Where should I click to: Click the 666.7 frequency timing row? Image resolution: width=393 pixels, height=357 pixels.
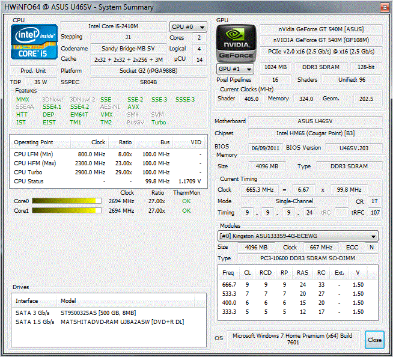tap(297, 284)
